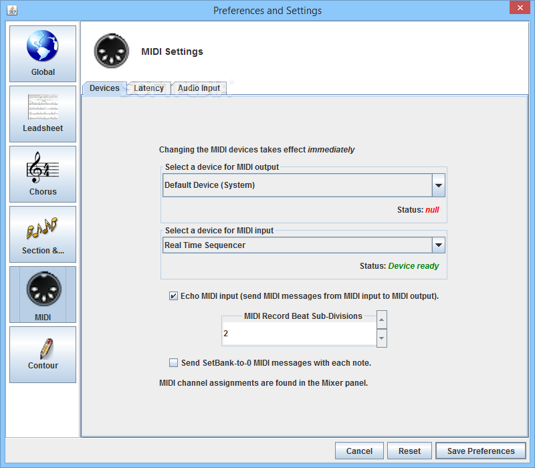
Task: Click Save Preferences button
Action: click(x=481, y=451)
